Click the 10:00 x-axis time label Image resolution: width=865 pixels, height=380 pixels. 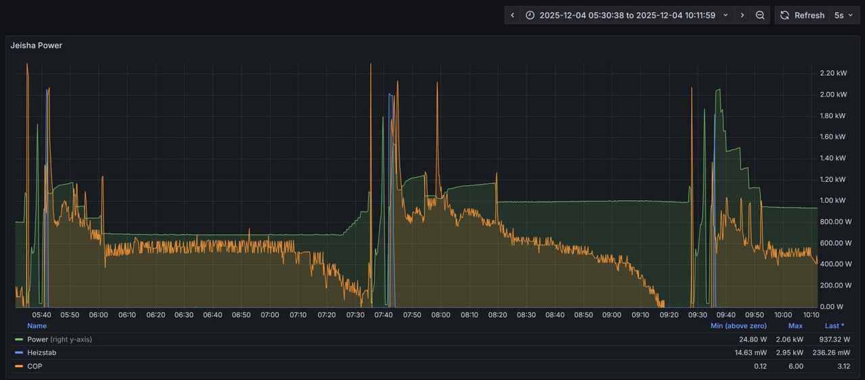(783, 315)
